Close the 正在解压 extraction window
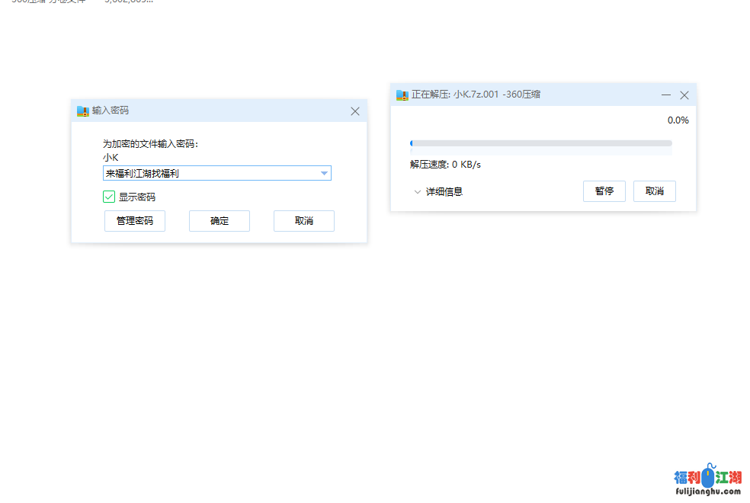750x503 pixels. [684, 95]
